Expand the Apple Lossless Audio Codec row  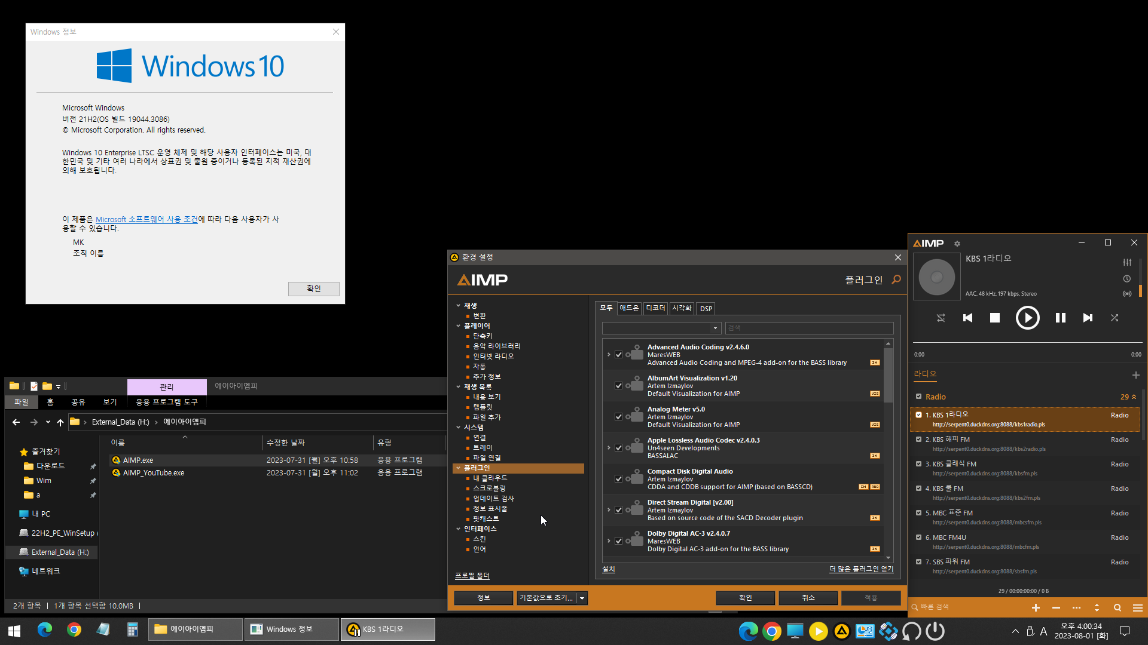click(x=609, y=448)
